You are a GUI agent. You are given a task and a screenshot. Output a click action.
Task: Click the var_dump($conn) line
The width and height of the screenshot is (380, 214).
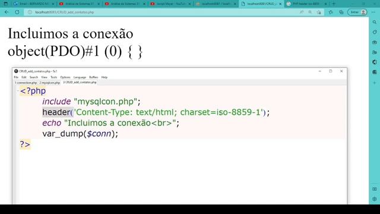click(x=80, y=133)
